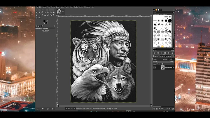Screen dimensions: 210x118
Task: Select the Color Picker tool
Action: pos(37,18)
